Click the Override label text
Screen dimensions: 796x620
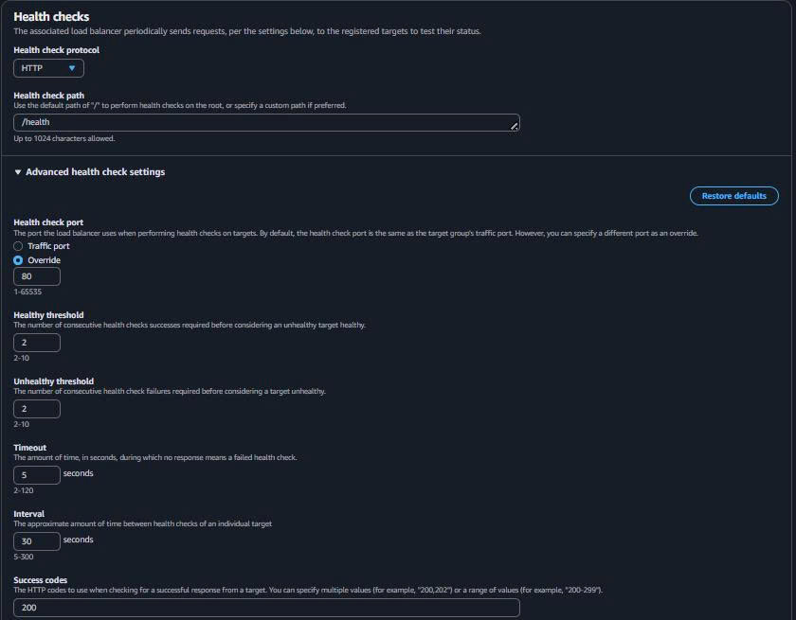(44, 260)
